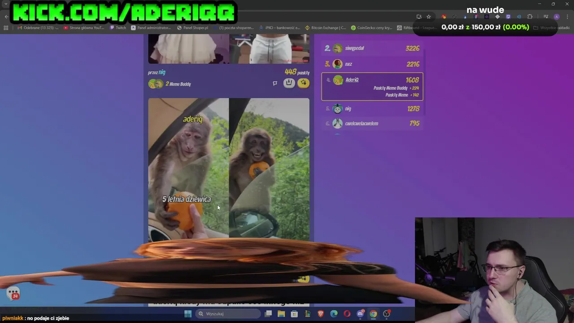Open the Twitch bookmark
This screenshot has width=574, height=323.
pyautogui.click(x=118, y=28)
